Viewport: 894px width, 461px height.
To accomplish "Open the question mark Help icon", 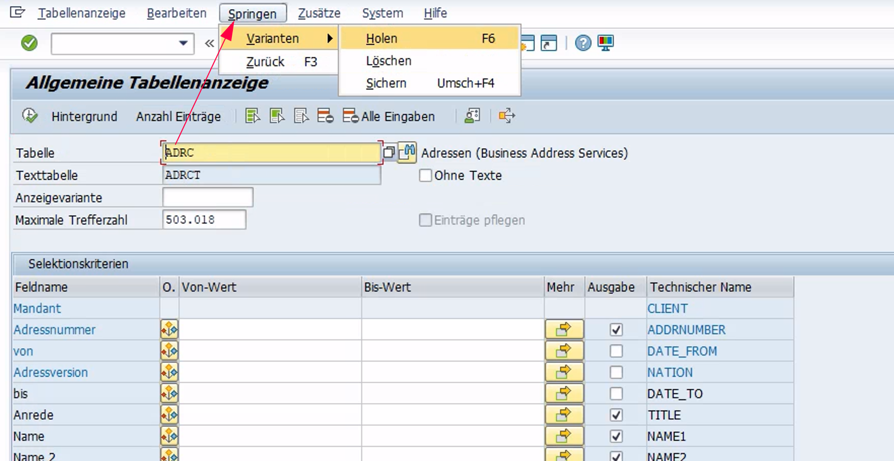I will click(583, 43).
